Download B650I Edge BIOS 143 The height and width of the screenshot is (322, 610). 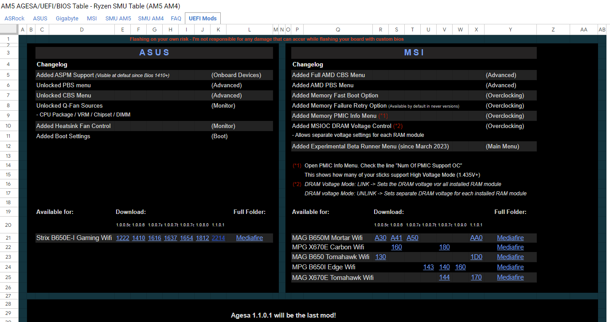(x=428, y=267)
